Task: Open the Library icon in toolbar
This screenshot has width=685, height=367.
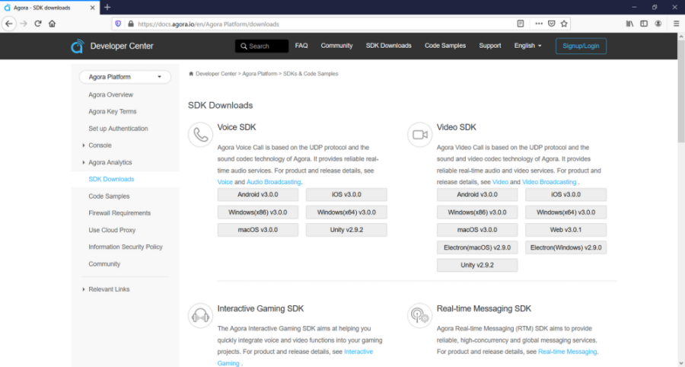Action: click(x=629, y=24)
